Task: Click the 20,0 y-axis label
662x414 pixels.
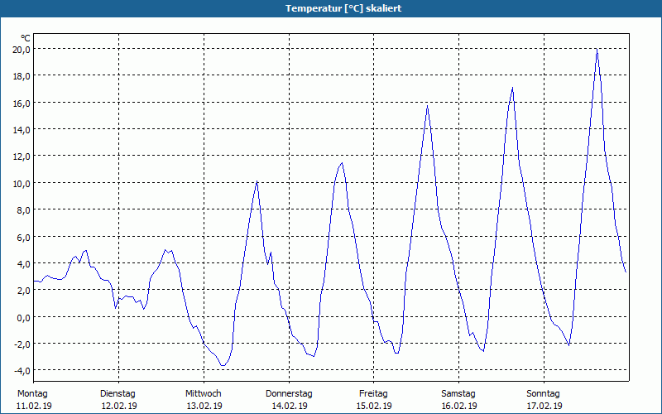Action: 22,50
